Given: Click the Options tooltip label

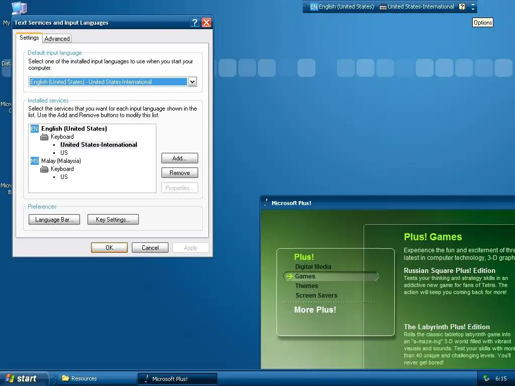Looking at the screenshot, I should coord(483,23).
